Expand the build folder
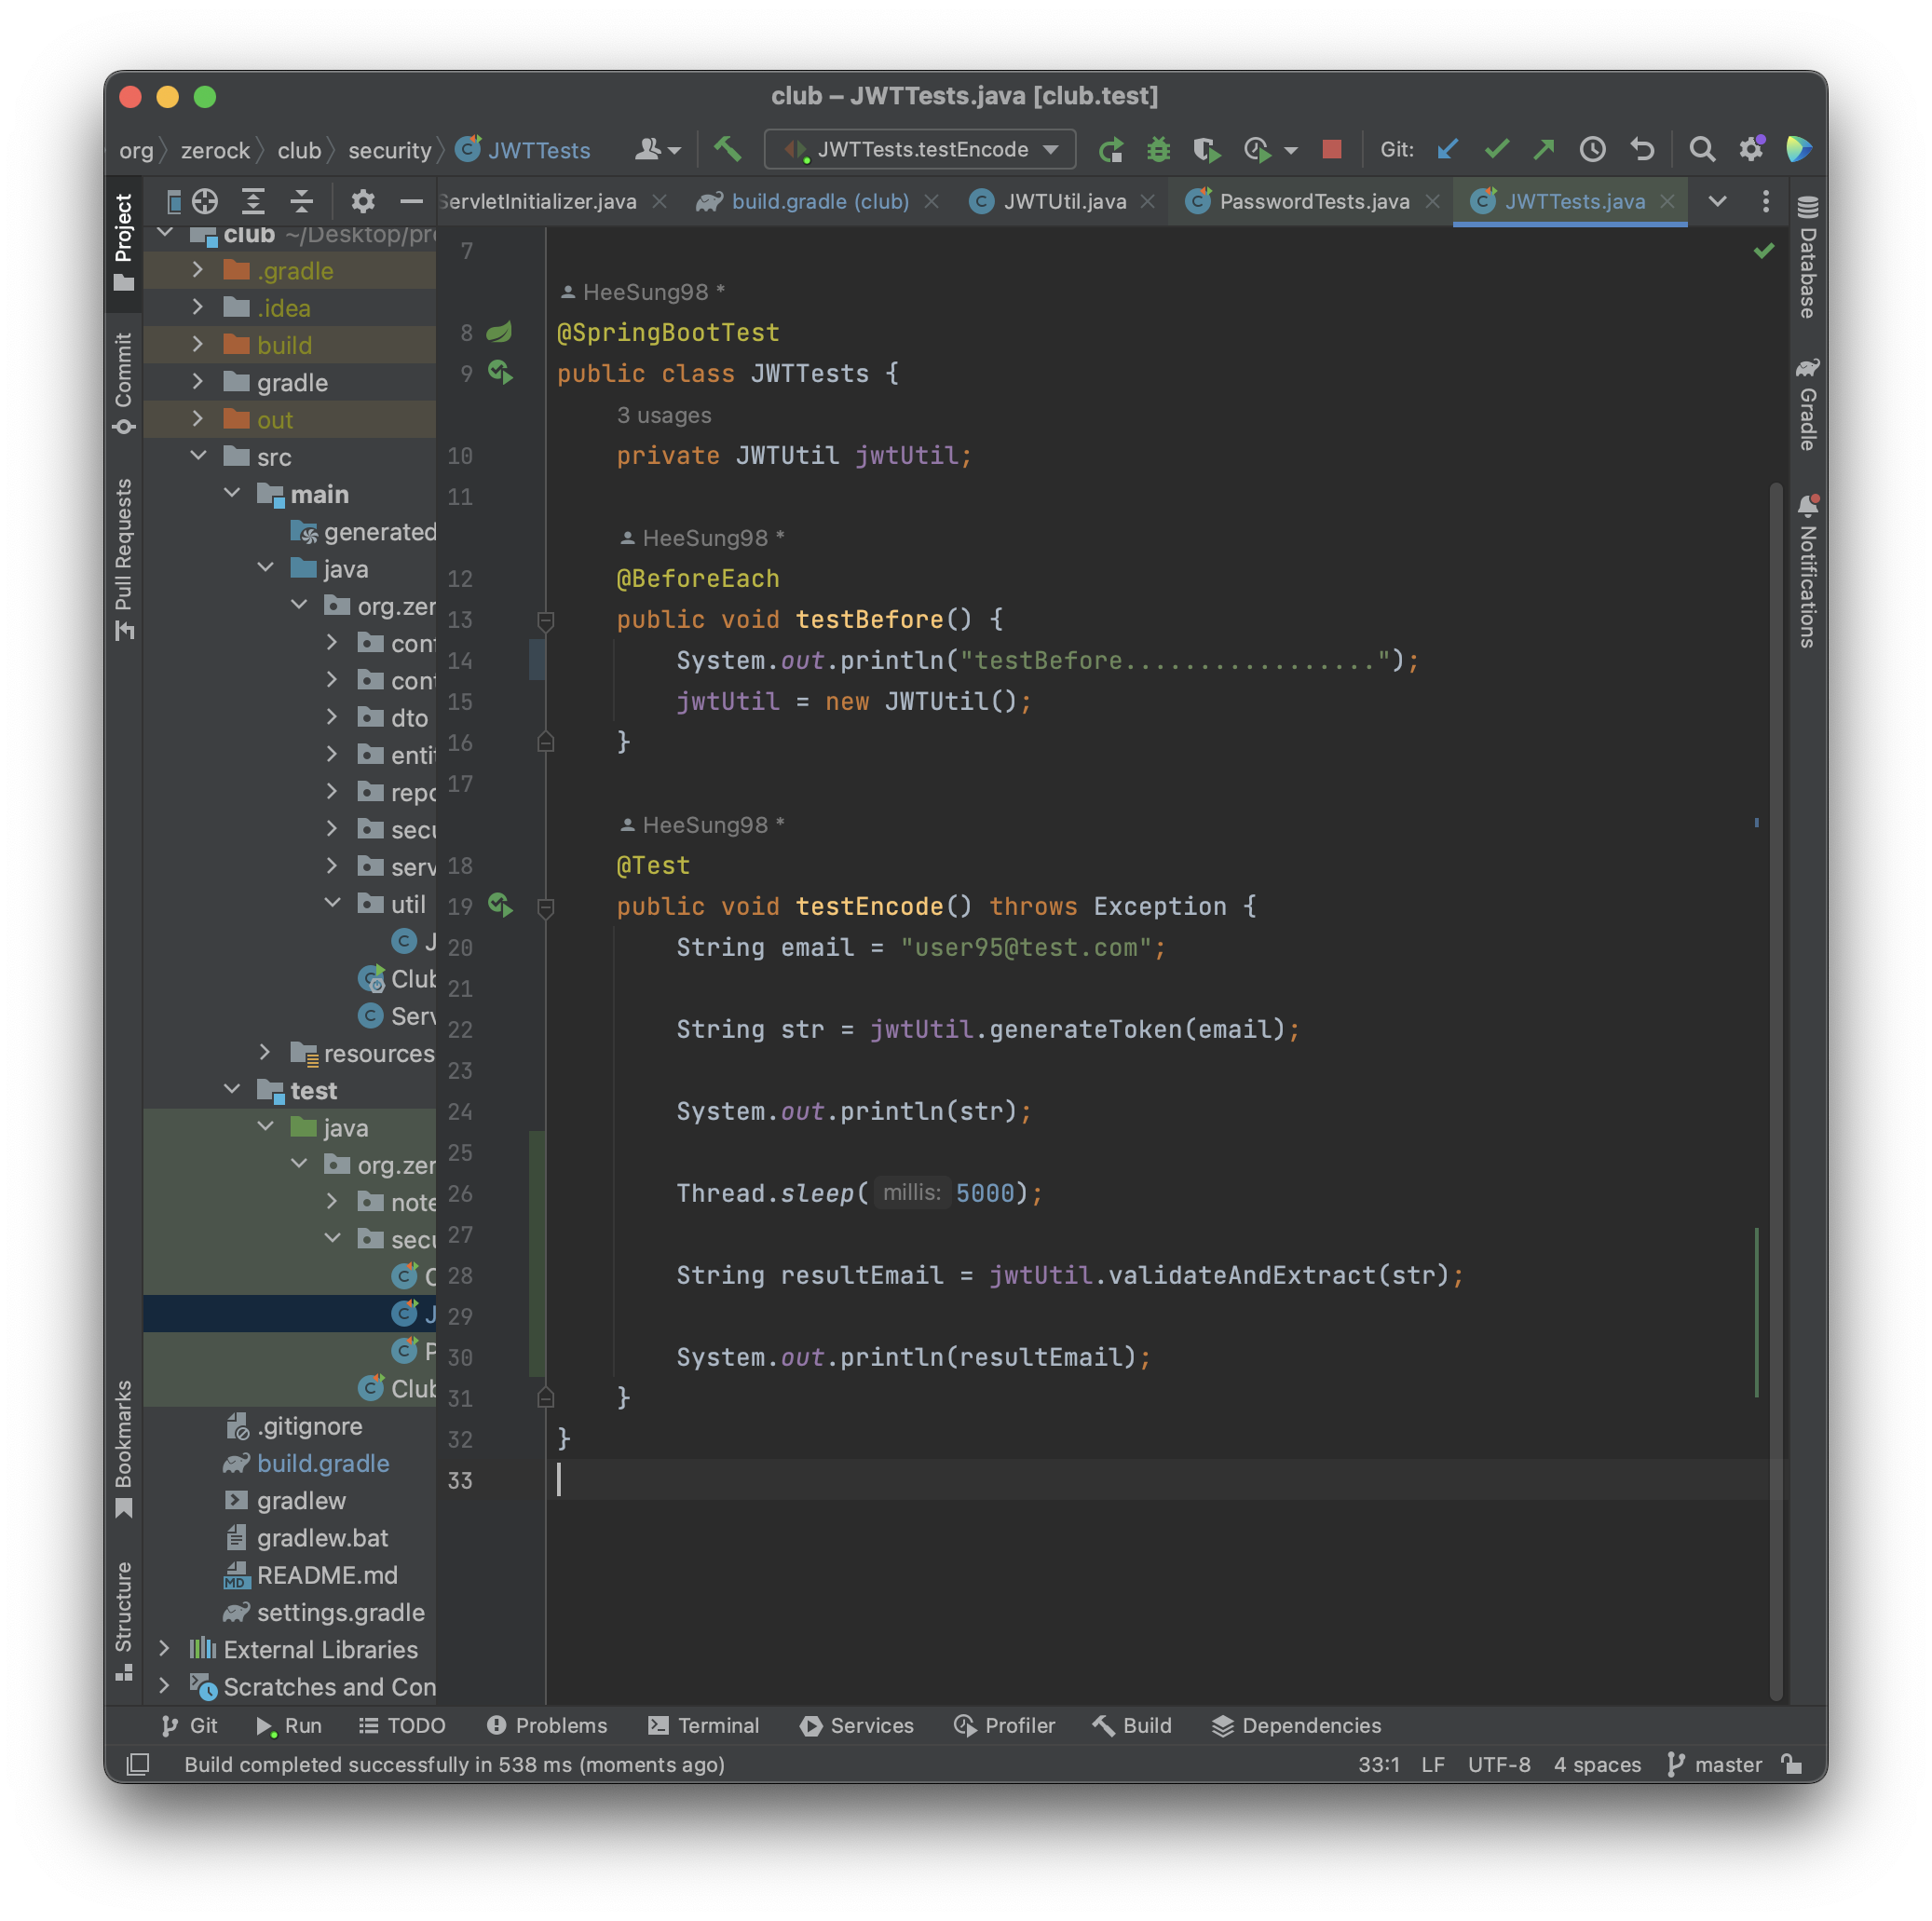Image resolution: width=1932 pixels, height=1921 pixels. [x=198, y=345]
